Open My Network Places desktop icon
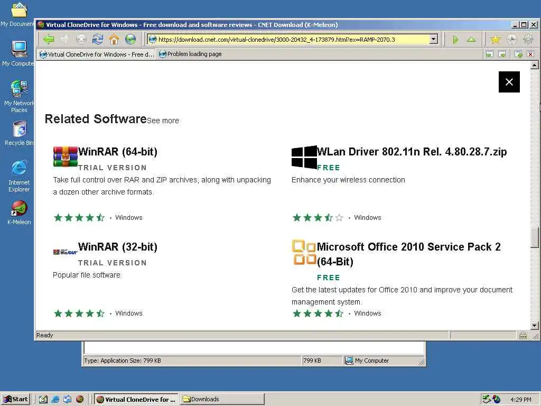Image resolution: width=541 pixels, height=406 pixels. (19, 96)
